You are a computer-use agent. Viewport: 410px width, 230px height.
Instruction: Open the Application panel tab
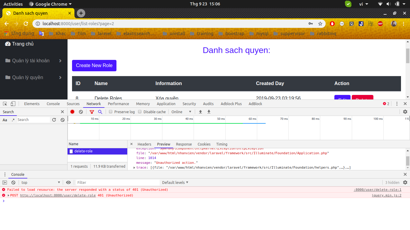click(166, 104)
